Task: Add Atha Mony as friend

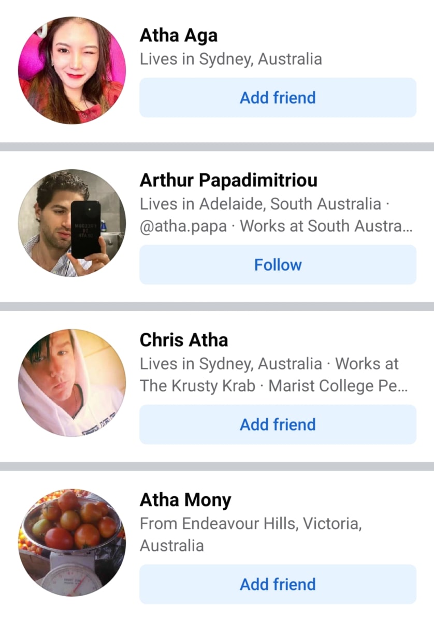Action: point(278,584)
